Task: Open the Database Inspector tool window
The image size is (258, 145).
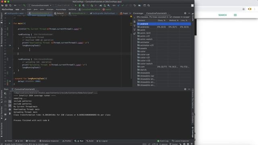Action: pyautogui.click(x=49, y=141)
